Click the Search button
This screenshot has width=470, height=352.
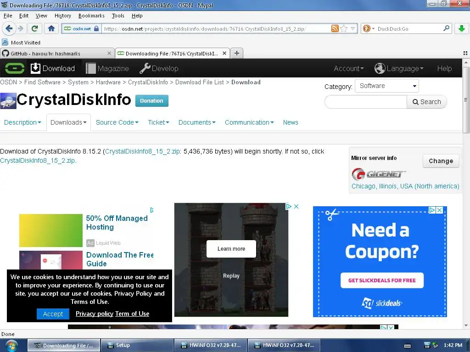[426, 102]
